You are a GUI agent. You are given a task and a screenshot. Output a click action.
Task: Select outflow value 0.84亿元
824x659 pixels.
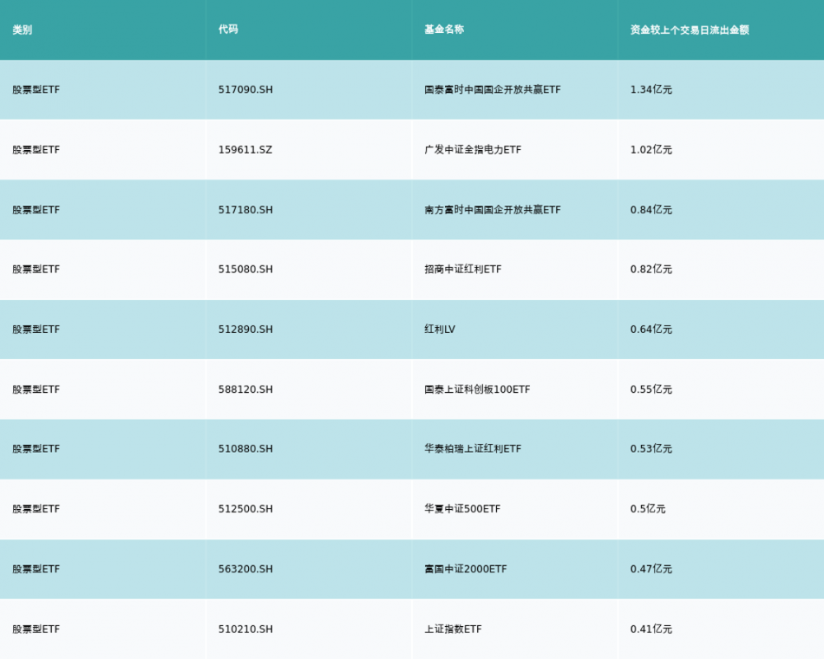pyautogui.click(x=651, y=210)
